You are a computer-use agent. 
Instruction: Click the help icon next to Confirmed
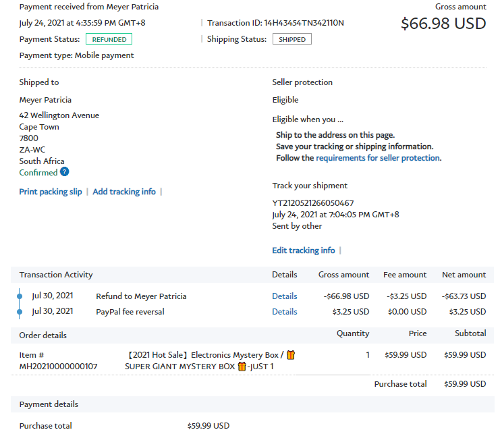tap(65, 173)
